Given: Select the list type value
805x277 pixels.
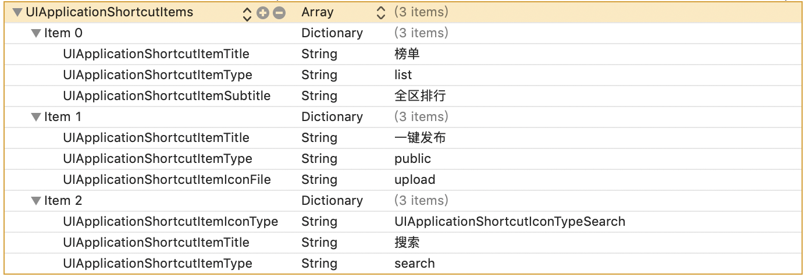Looking at the screenshot, I should coord(403,75).
